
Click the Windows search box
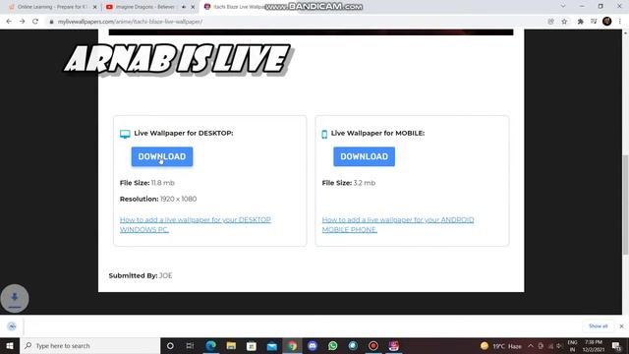point(89,345)
